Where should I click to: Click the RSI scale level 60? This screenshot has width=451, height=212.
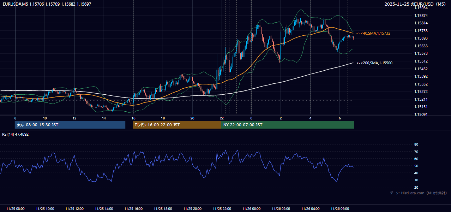tap(416, 159)
